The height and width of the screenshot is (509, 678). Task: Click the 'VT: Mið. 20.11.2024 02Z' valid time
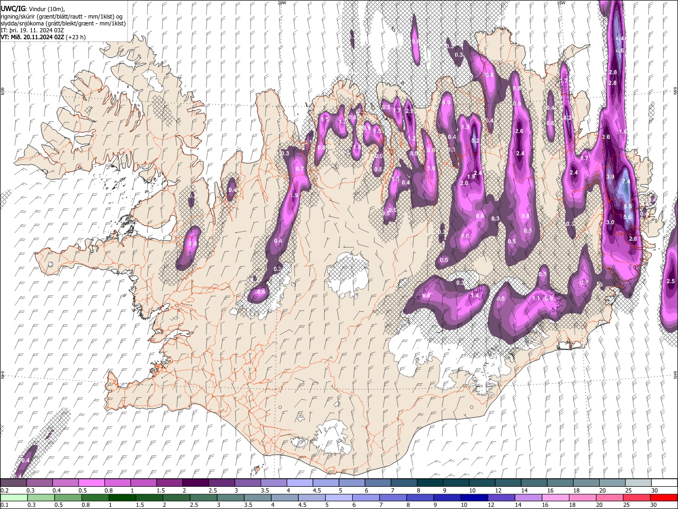[x=32, y=37]
